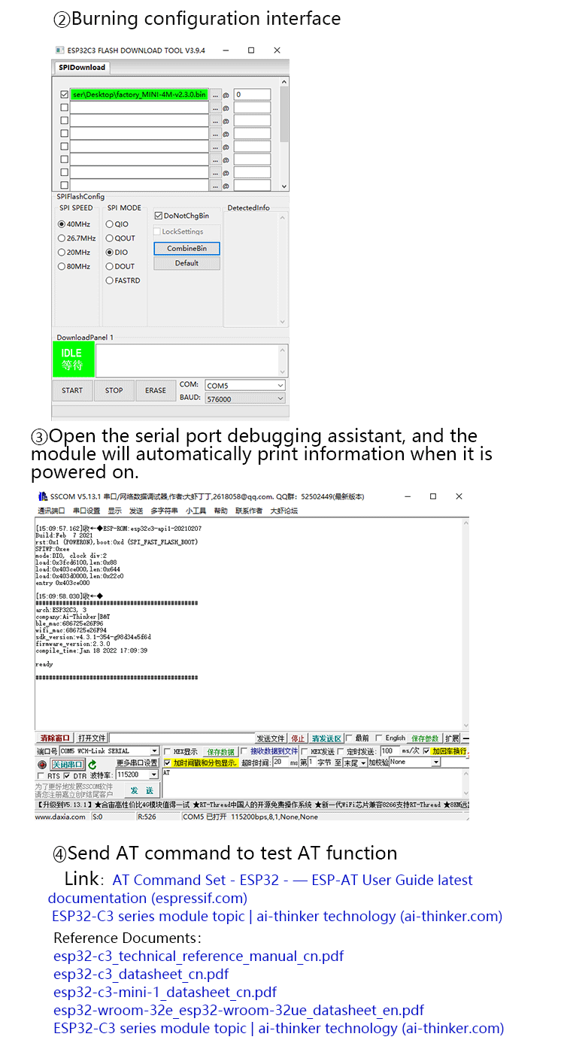The image size is (564, 1058).
Task: Click the scroll-down arrow of the file list
Action: click(x=284, y=186)
